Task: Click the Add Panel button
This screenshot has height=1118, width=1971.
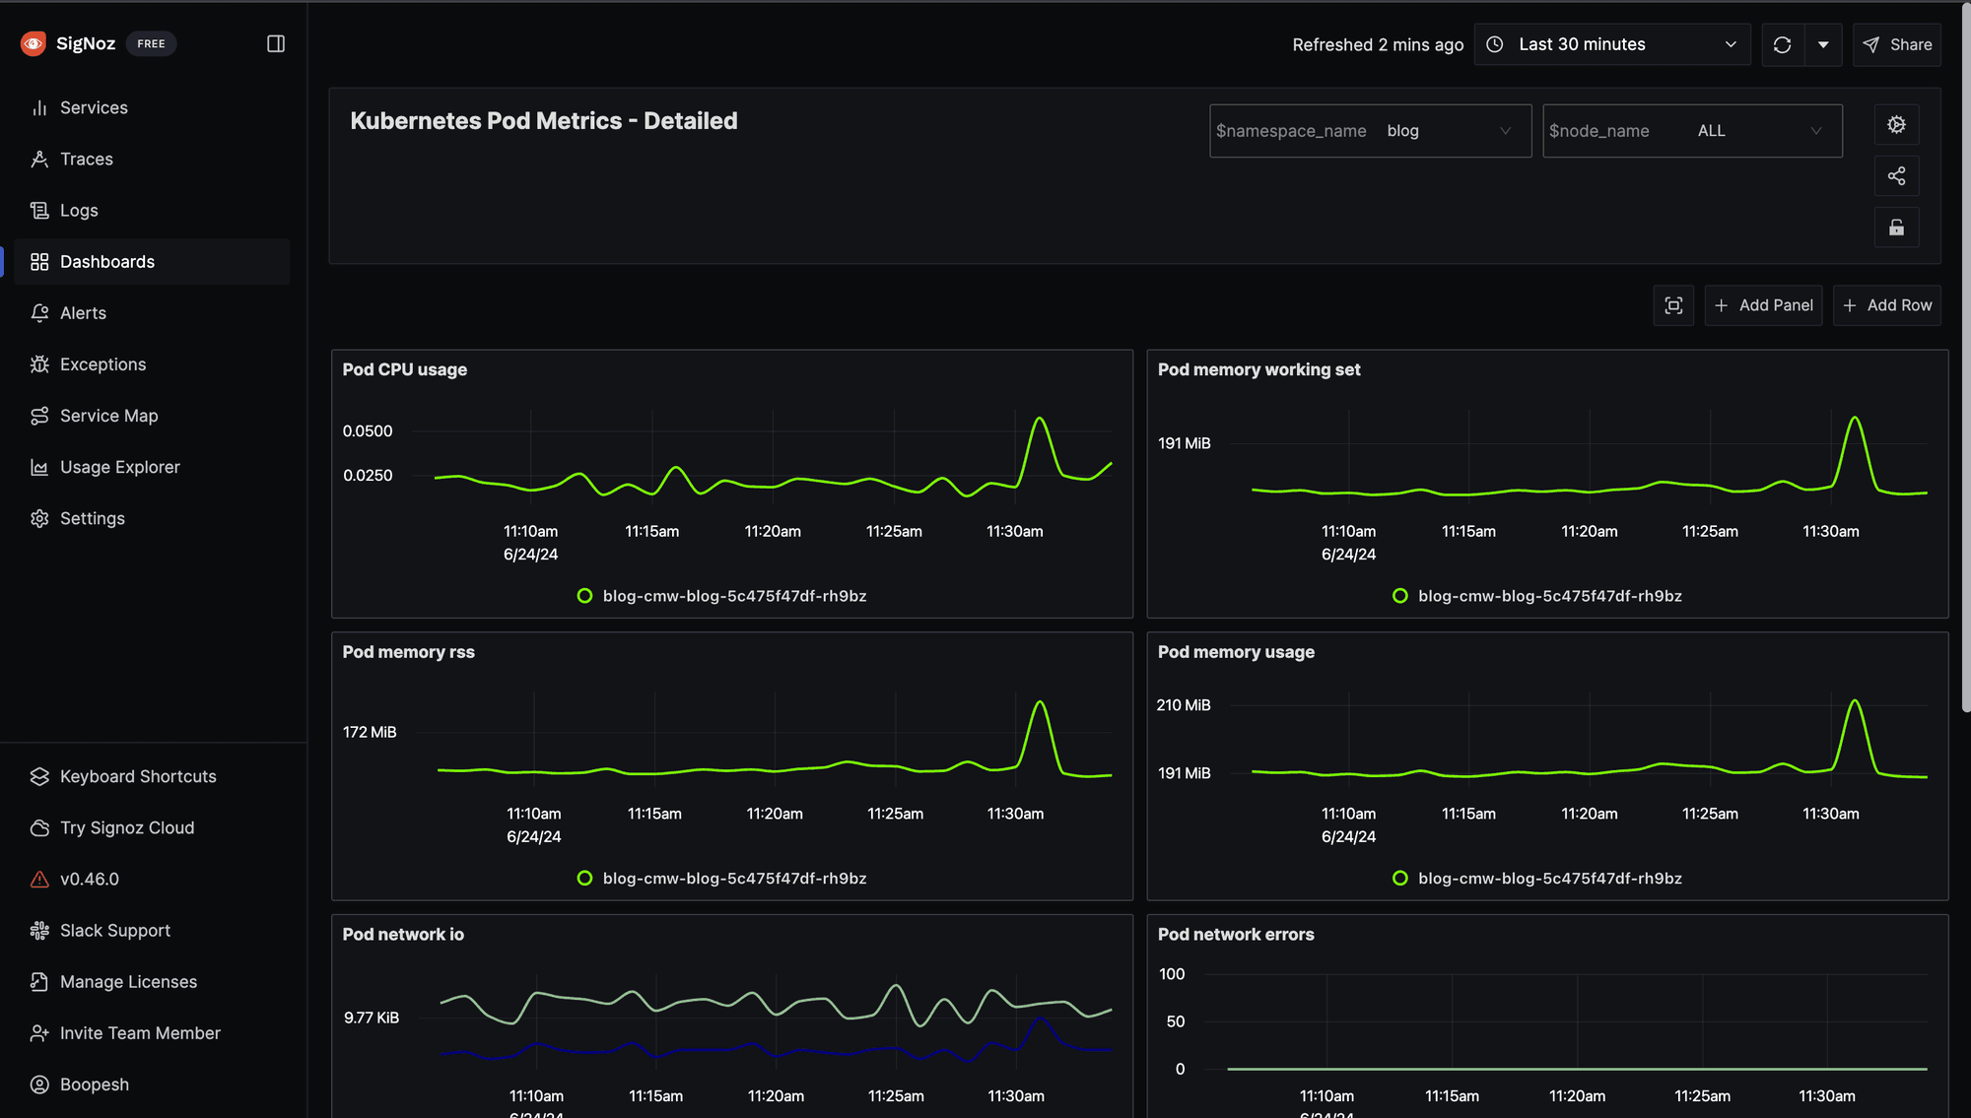Action: point(1763,305)
